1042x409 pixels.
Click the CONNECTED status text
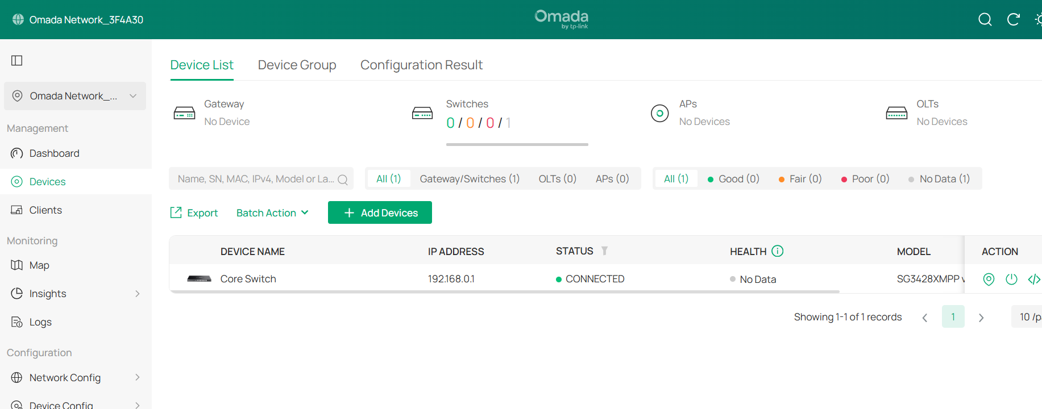click(x=595, y=279)
